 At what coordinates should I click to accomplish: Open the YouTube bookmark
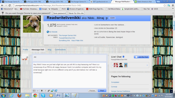pyautogui.click(x=29, y=9)
